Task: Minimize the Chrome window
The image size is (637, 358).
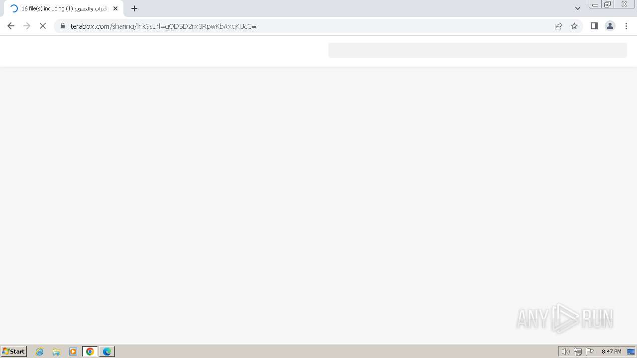Action: (595, 4)
